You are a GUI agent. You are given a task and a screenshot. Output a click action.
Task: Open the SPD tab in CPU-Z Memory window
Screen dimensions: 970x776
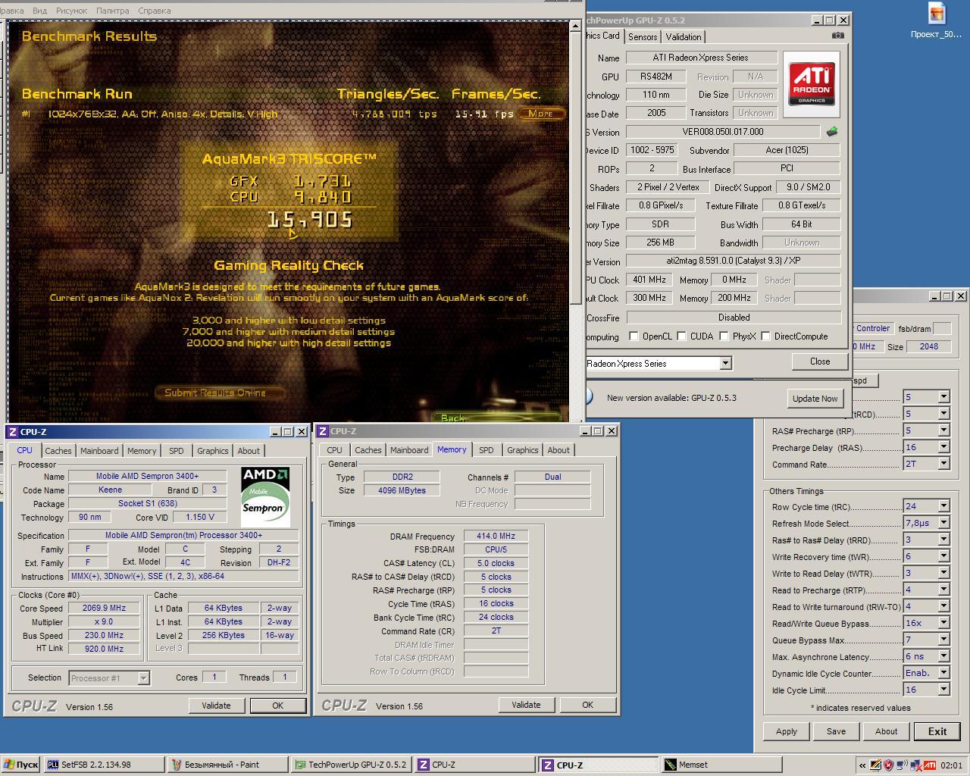[487, 450]
